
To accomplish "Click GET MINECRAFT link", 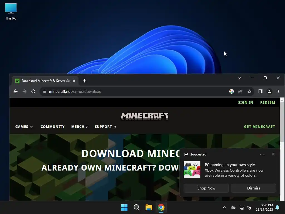I will 260,127.
